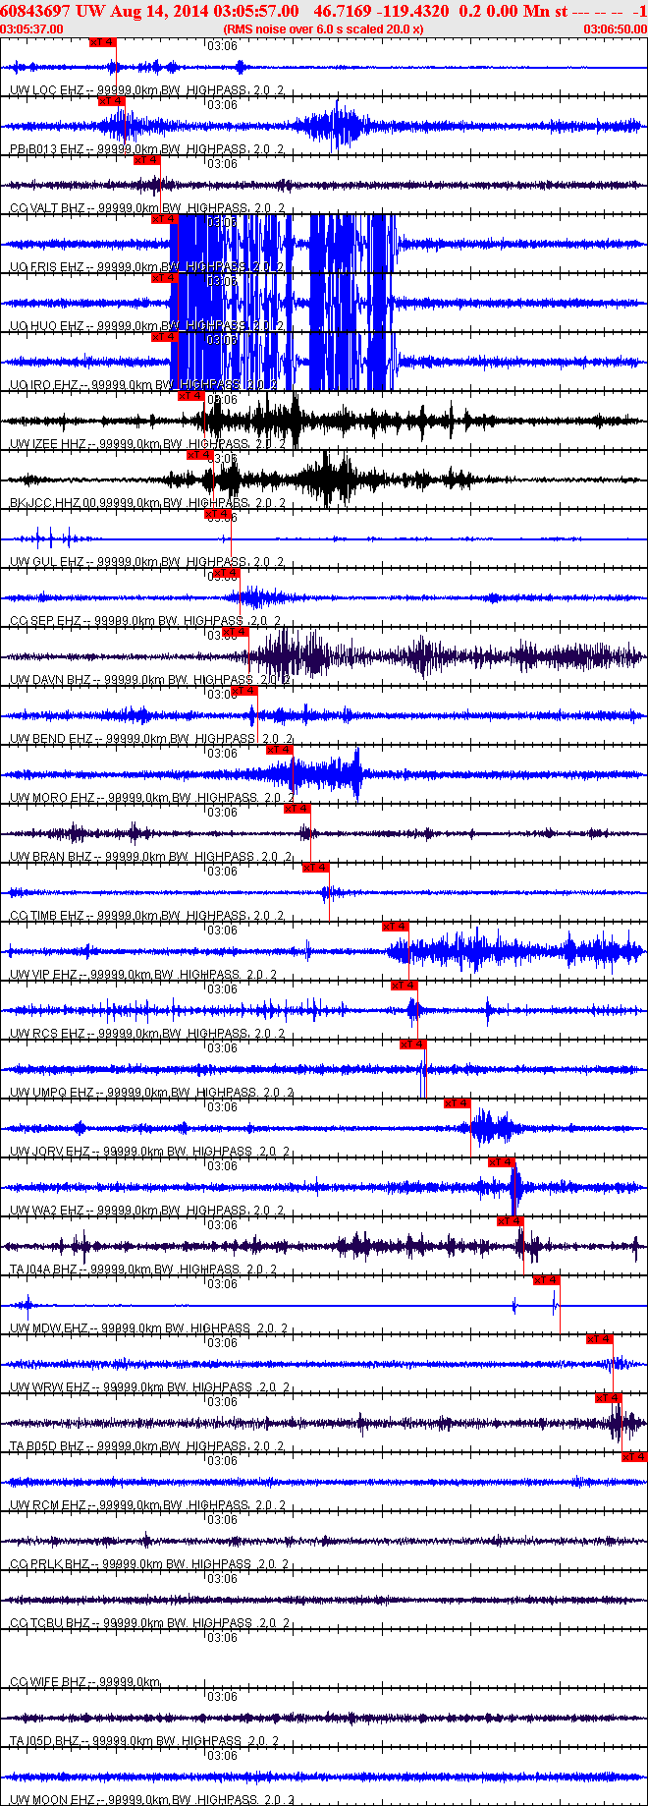Screen dimensions: 648x1806
Task: Select the pick marker on UO FRIS trace
Action: pyautogui.click(x=164, y=219)
